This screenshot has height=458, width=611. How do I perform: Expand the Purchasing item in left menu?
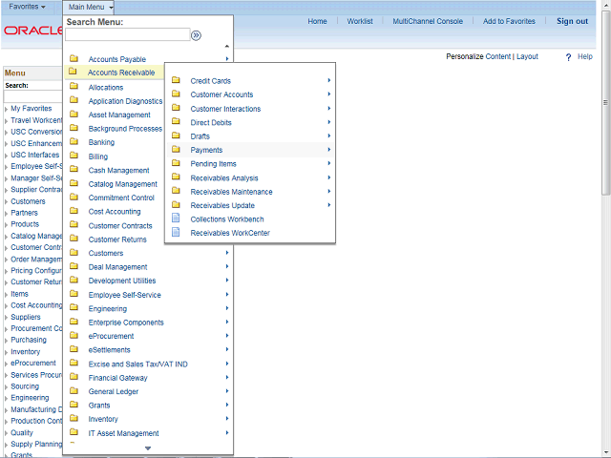coord(28,340)
